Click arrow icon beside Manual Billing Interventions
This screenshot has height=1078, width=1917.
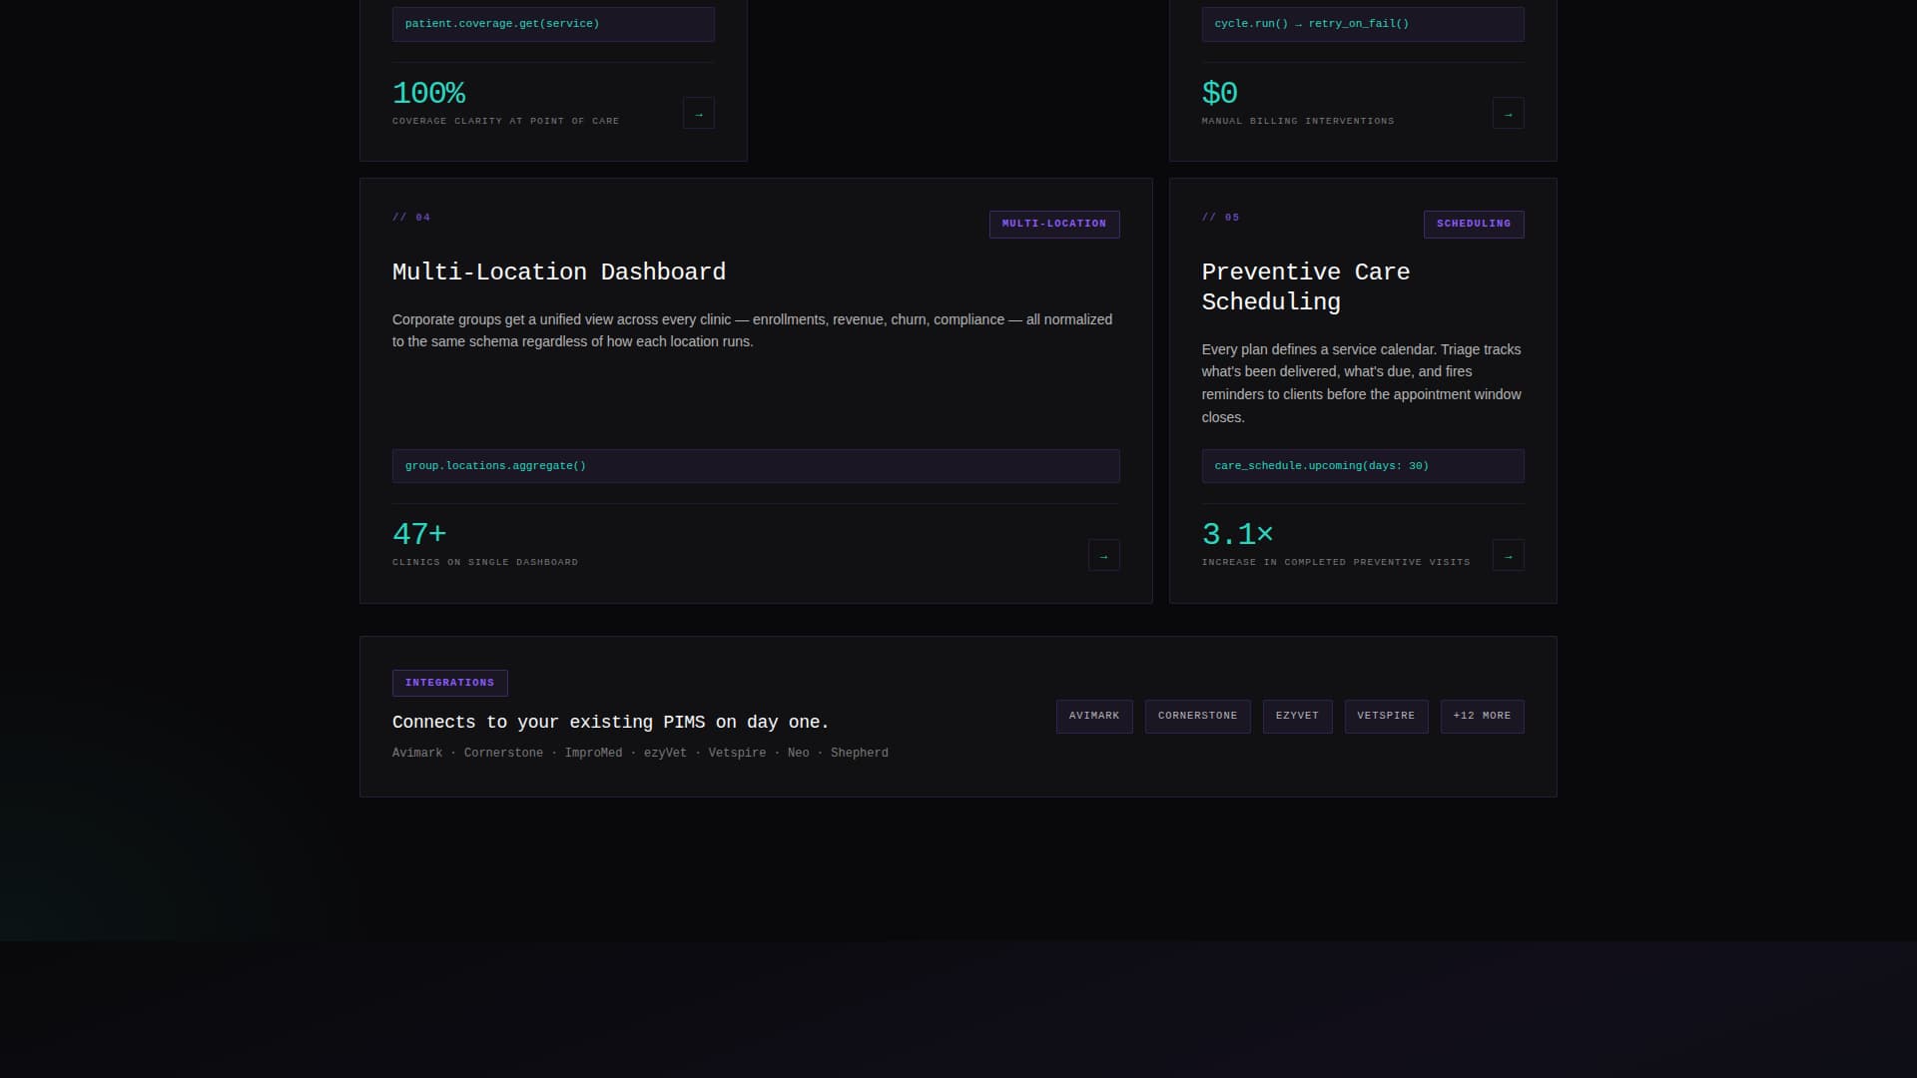click(x=1508, y=113)
